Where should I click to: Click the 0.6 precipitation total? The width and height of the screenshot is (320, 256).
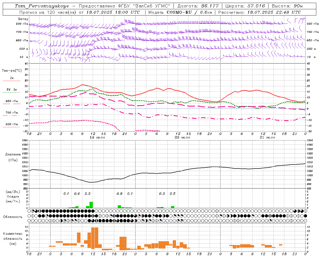click(77, 194)
